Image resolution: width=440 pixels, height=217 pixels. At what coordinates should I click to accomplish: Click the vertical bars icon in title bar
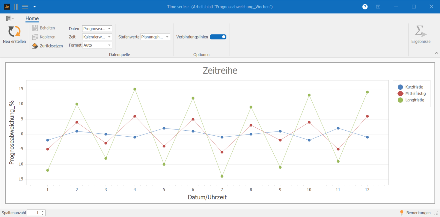pyautogui.click(x=16, y=7)
